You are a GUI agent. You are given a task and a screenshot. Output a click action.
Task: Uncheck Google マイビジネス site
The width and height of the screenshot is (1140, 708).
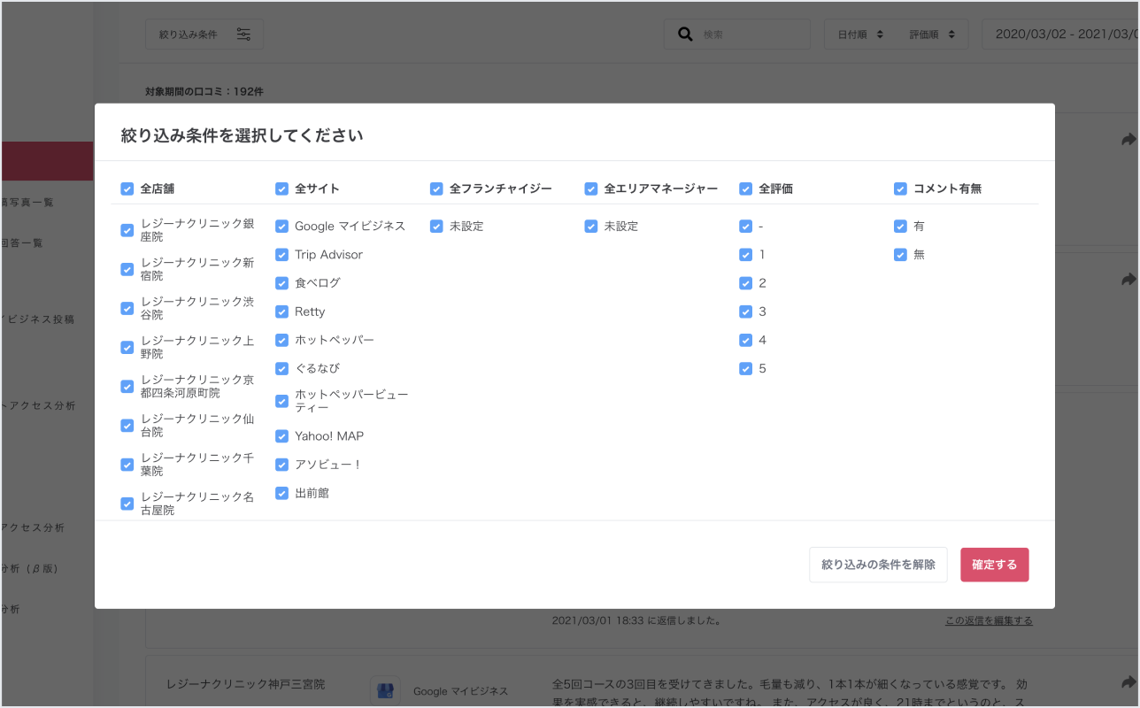[281, 227]
